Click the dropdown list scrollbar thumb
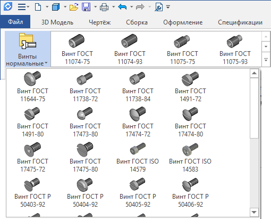 [x=254, y=108]
